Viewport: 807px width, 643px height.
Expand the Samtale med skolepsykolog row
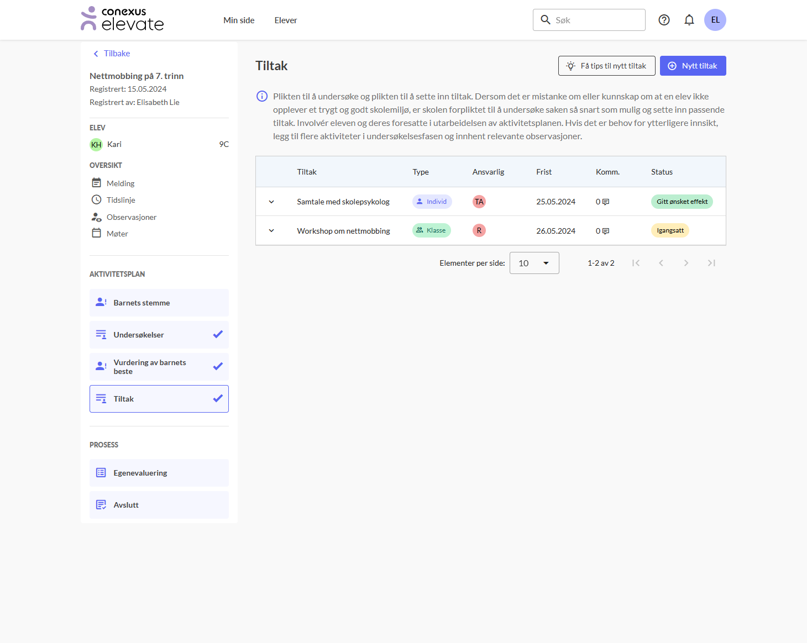(271, 202)
